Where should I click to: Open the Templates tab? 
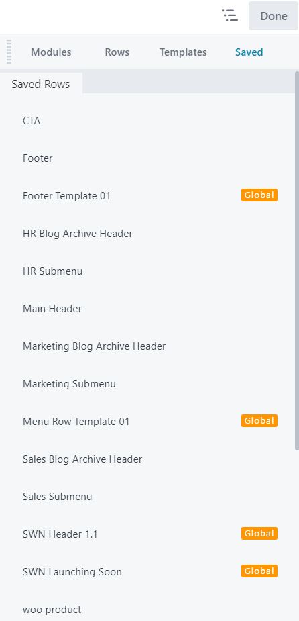click(183, 52)
